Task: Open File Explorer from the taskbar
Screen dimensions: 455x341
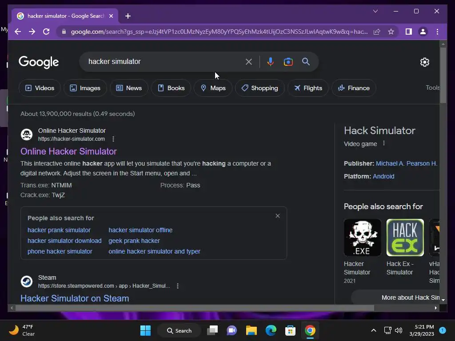Action: tap(251, 330)
